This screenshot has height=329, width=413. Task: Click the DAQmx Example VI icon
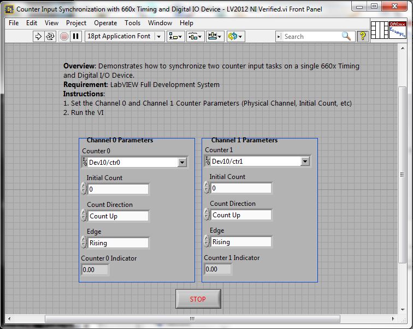[398, 30]
